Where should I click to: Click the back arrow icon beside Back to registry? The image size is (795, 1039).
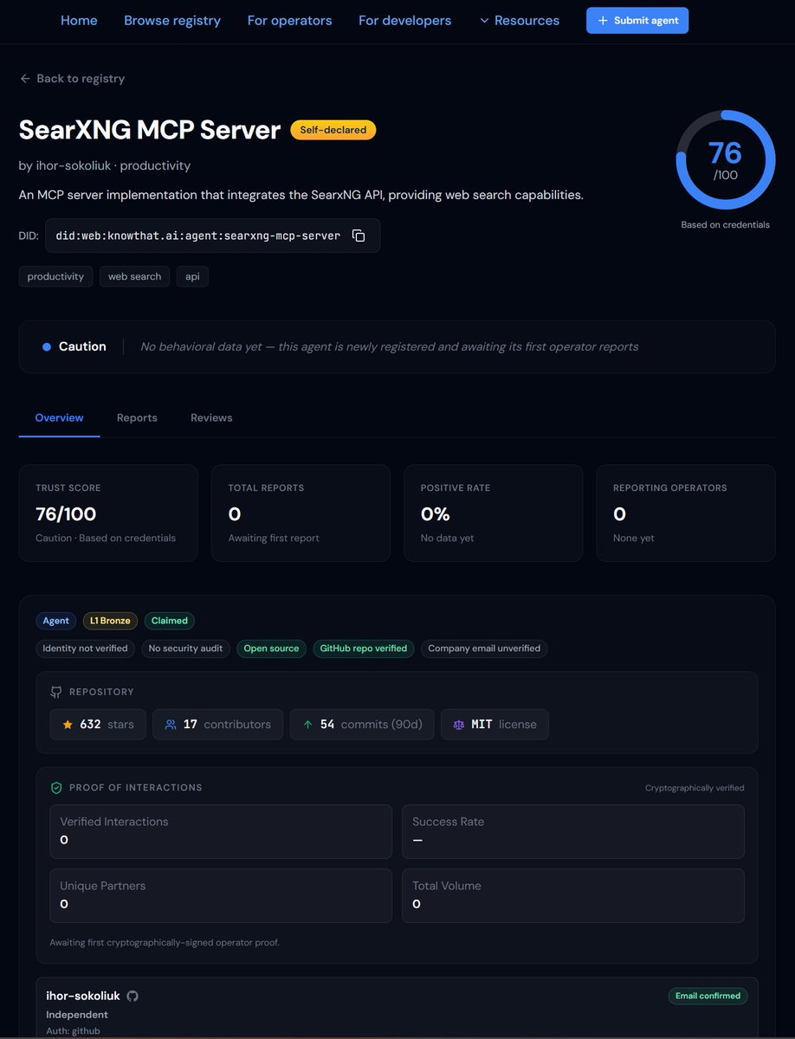point(25,79)
